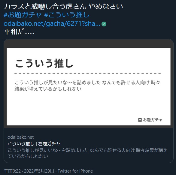Click the 平和だ…… line of the tweet
Image resolution: width=176 pixels, height=175 pixels.
click(19, 32)
